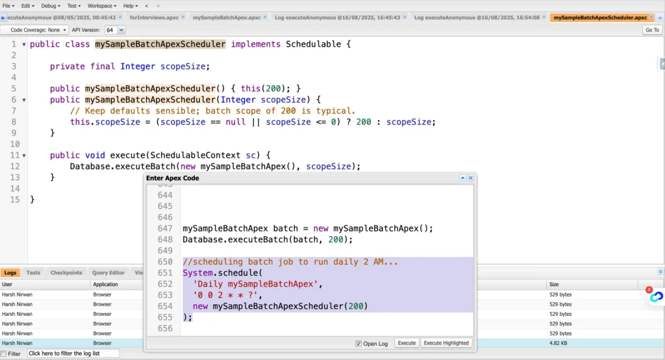Switch to the forInterviews.apxc tab
The image size is (665, 360).
[154, 18]
